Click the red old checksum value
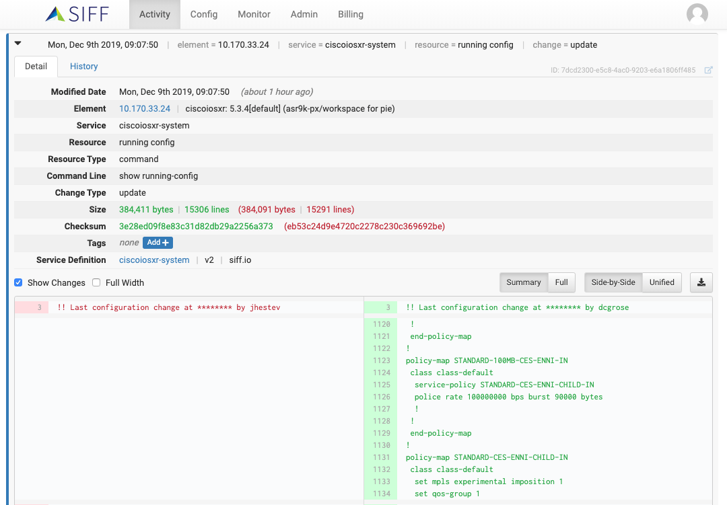Image resolution: width=727 pixels, height=505 pixels. (x=364, y=227)
